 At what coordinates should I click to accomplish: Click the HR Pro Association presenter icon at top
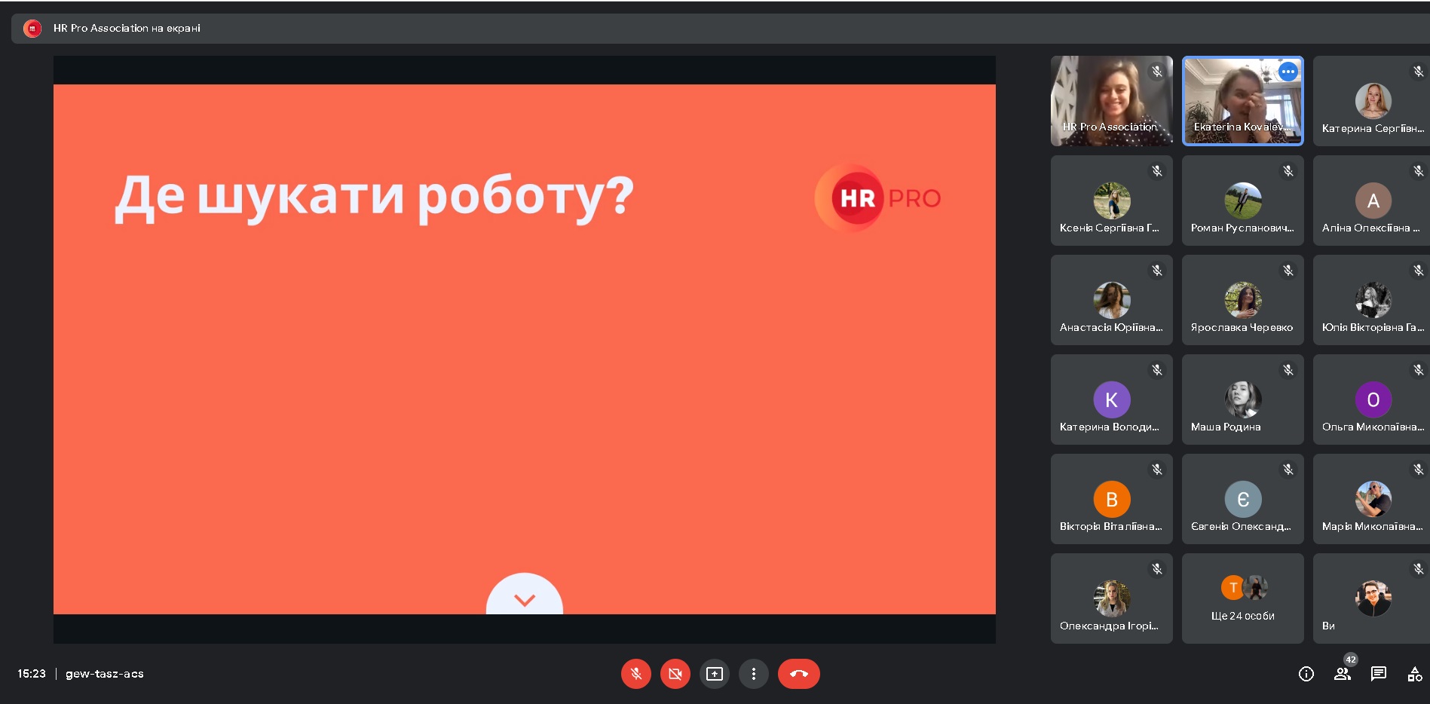click(x=32, y=29)
